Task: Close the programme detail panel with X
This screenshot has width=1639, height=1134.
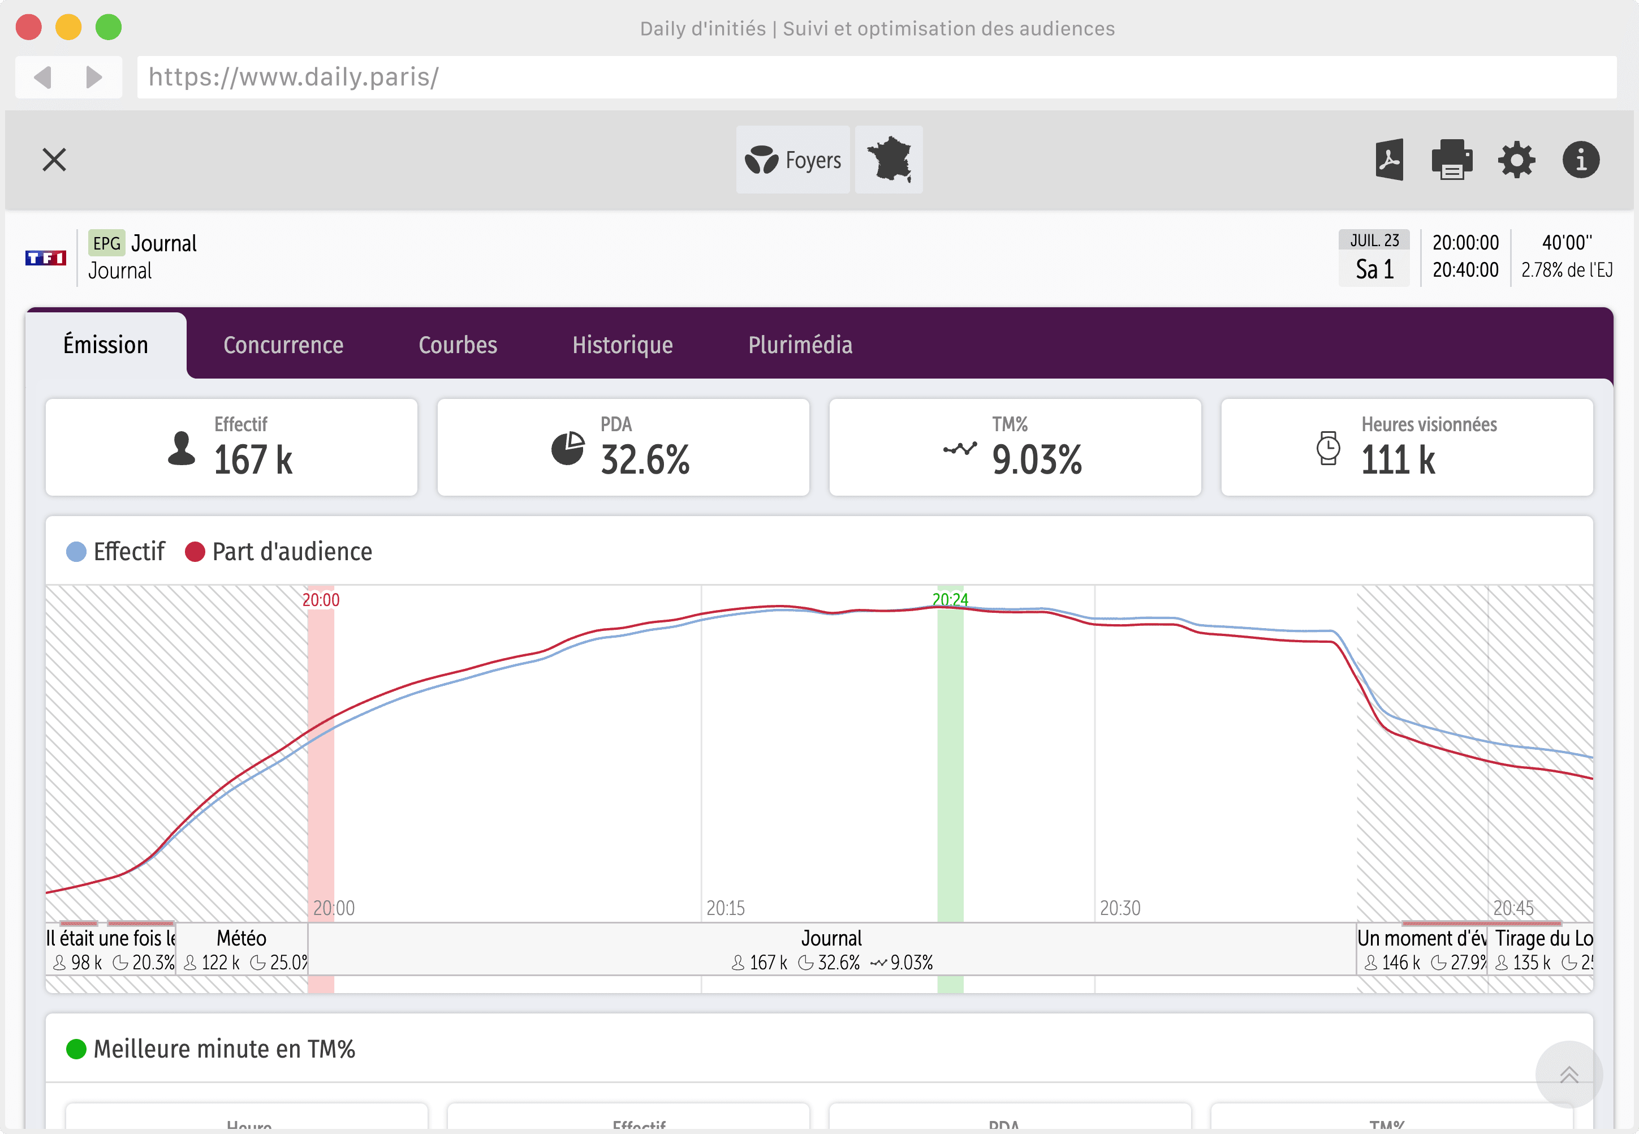Action: [54, 160]
